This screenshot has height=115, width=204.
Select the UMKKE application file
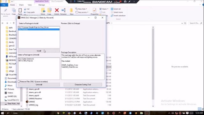[x=32, y=102]
